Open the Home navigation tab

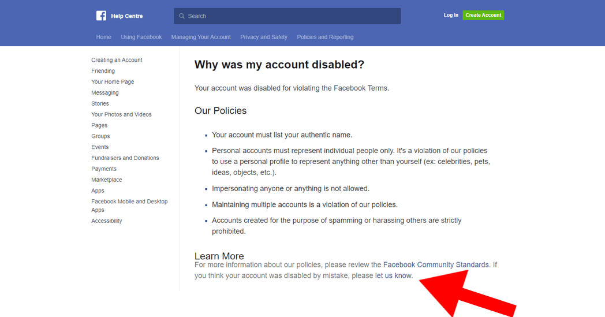(104, 37)
